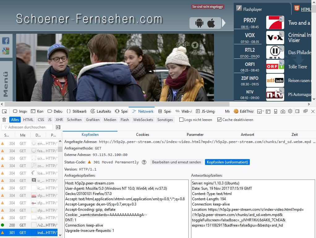Open DevTools settings gear icon
316x238 pixels.
(x=290, y=111)
